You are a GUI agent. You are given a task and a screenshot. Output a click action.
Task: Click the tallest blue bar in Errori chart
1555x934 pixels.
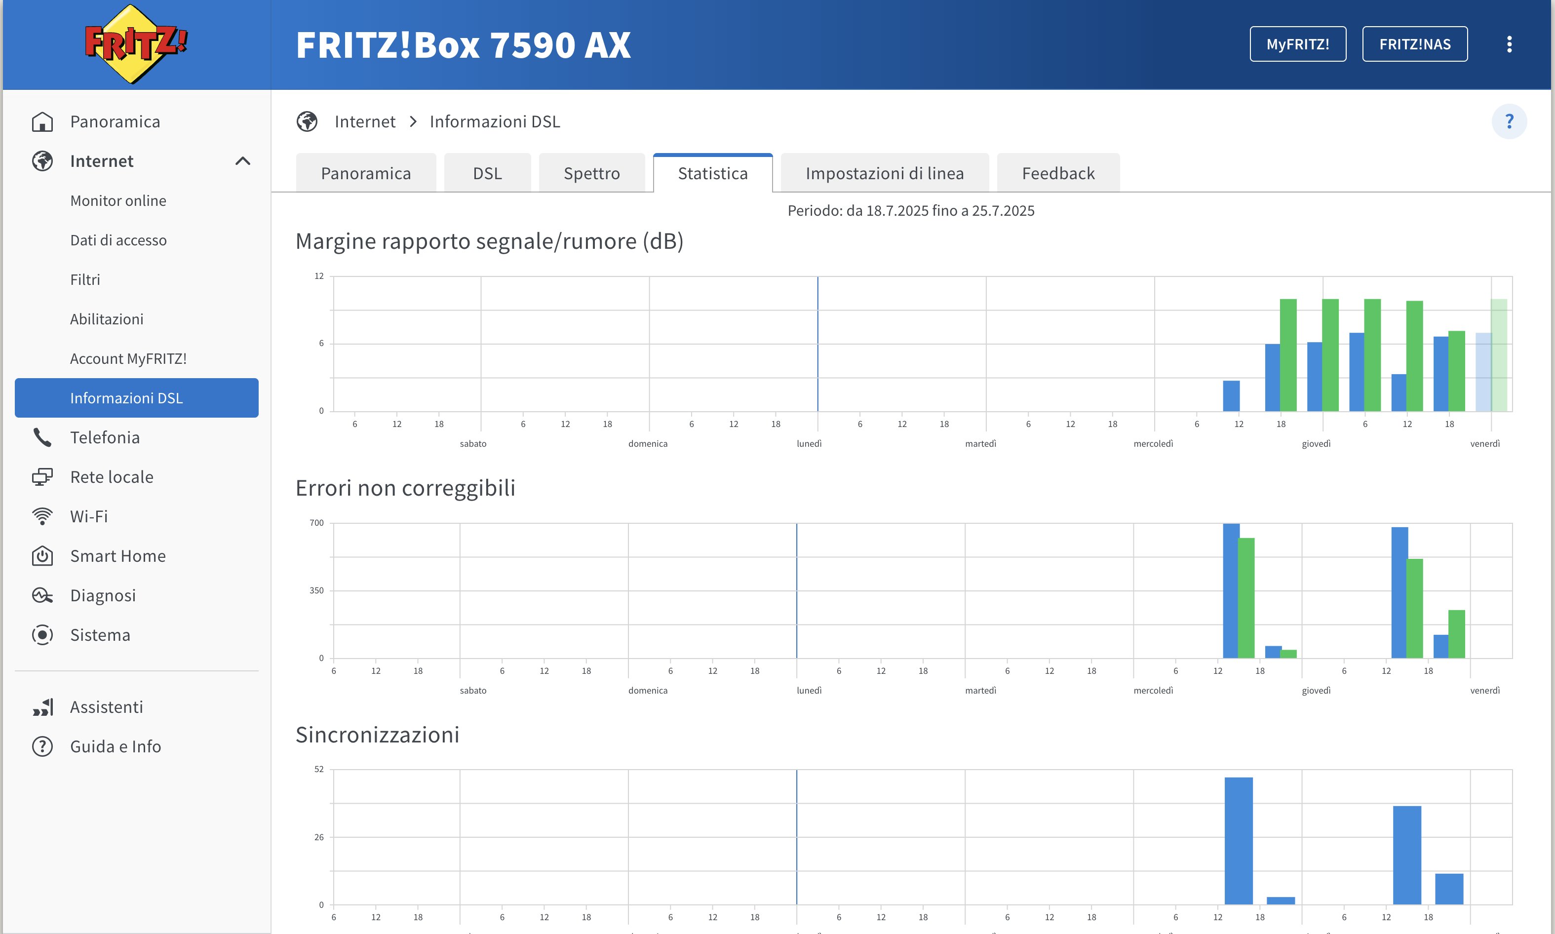tap(1231, 590)
